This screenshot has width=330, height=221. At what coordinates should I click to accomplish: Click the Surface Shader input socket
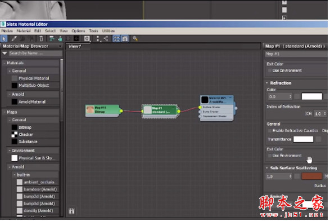pos(200,108)
